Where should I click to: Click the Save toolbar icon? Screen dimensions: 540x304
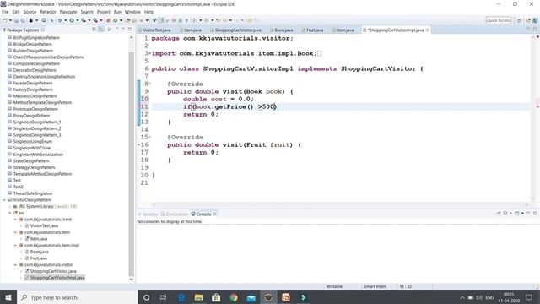coord(16,20)
